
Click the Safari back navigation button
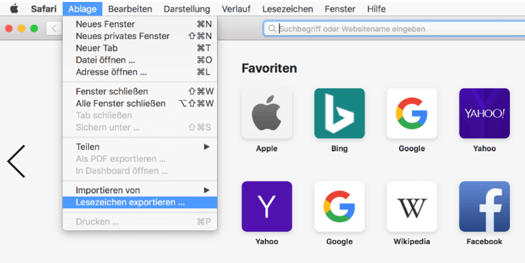pos(54,29)
